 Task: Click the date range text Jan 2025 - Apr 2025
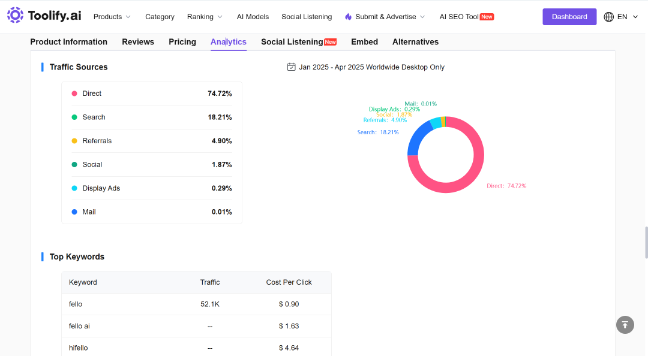pyautogui.click(x=331, y=67)
